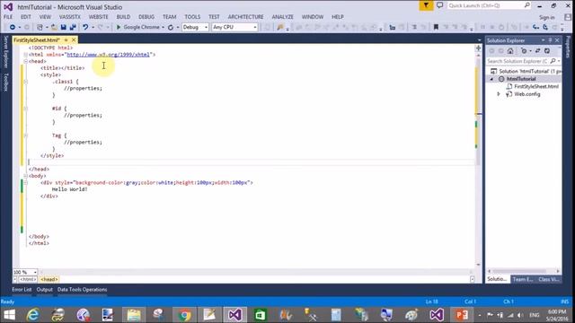575x323 pixels.
Task: Click the head breadcrumb tag selector
Action: pos(49,279)
